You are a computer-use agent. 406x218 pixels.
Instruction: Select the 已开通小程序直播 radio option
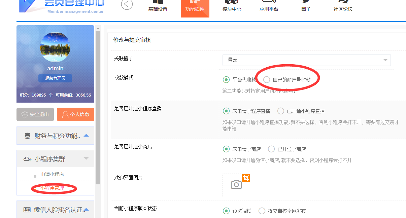coord(281,111)
